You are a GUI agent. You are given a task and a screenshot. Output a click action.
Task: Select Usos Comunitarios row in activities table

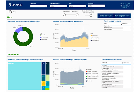[x=116, y=72]
